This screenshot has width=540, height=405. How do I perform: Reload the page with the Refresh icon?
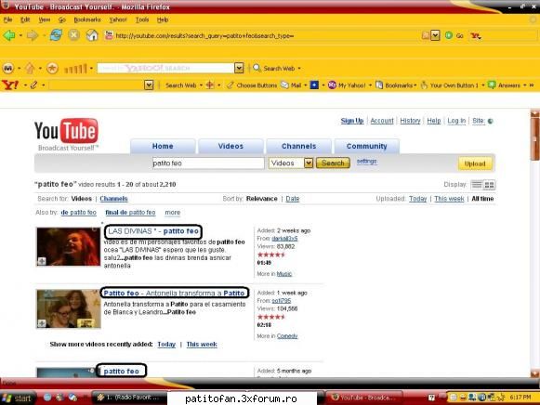pos(56,35)
